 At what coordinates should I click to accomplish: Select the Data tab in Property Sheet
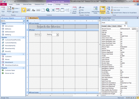coord(109,26)
